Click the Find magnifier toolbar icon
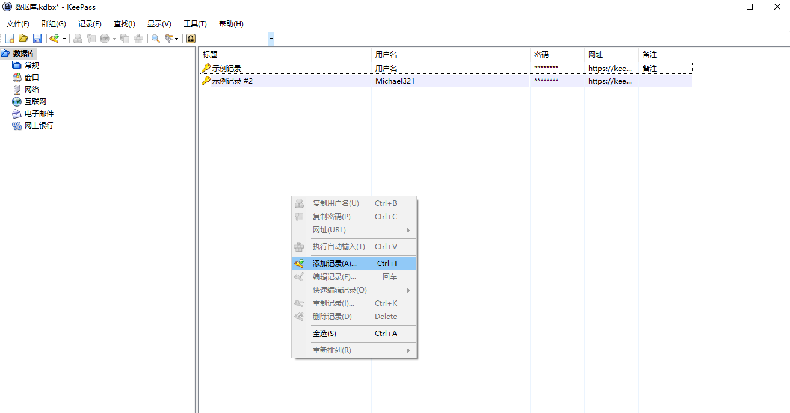The height and width of the screenshot is (413, 790). (155, 39)
